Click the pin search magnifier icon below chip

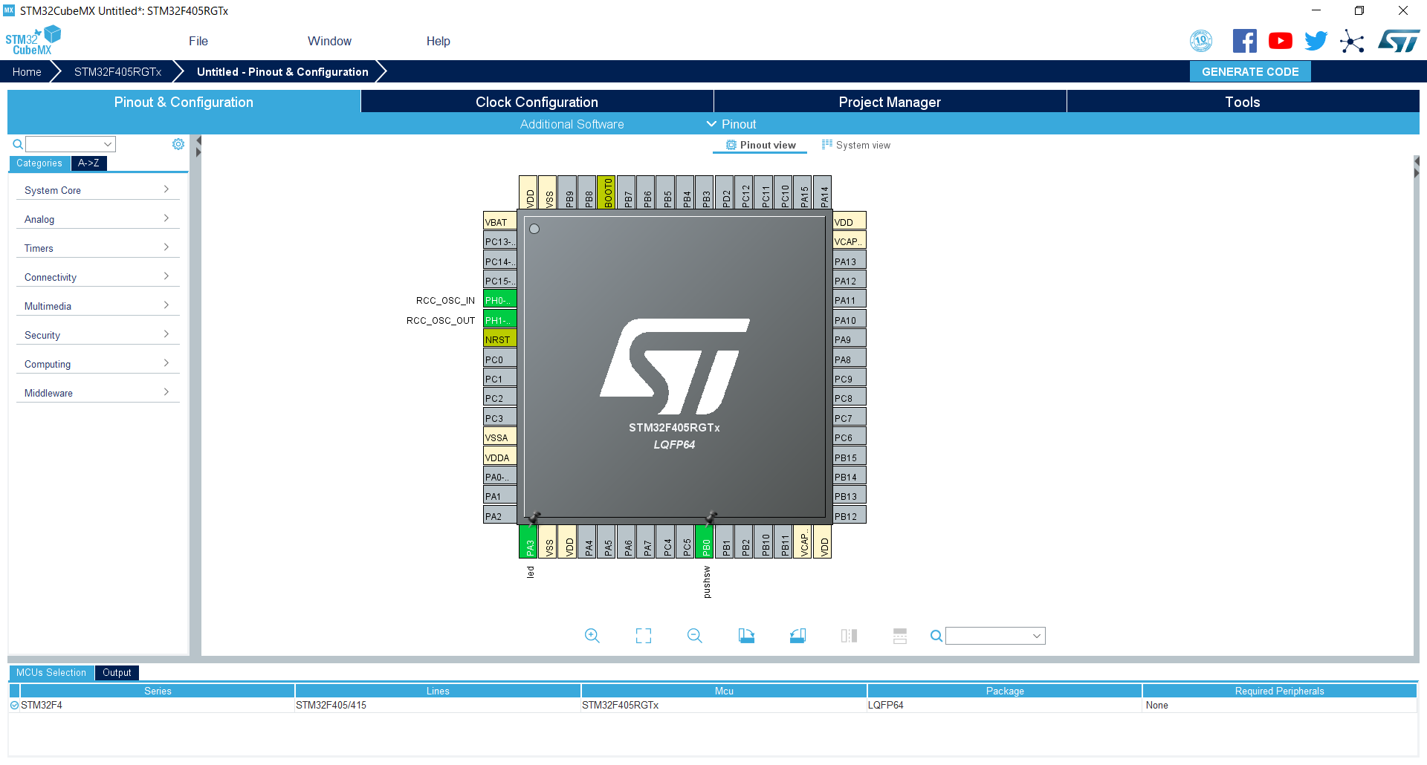[x=936, y=636]
